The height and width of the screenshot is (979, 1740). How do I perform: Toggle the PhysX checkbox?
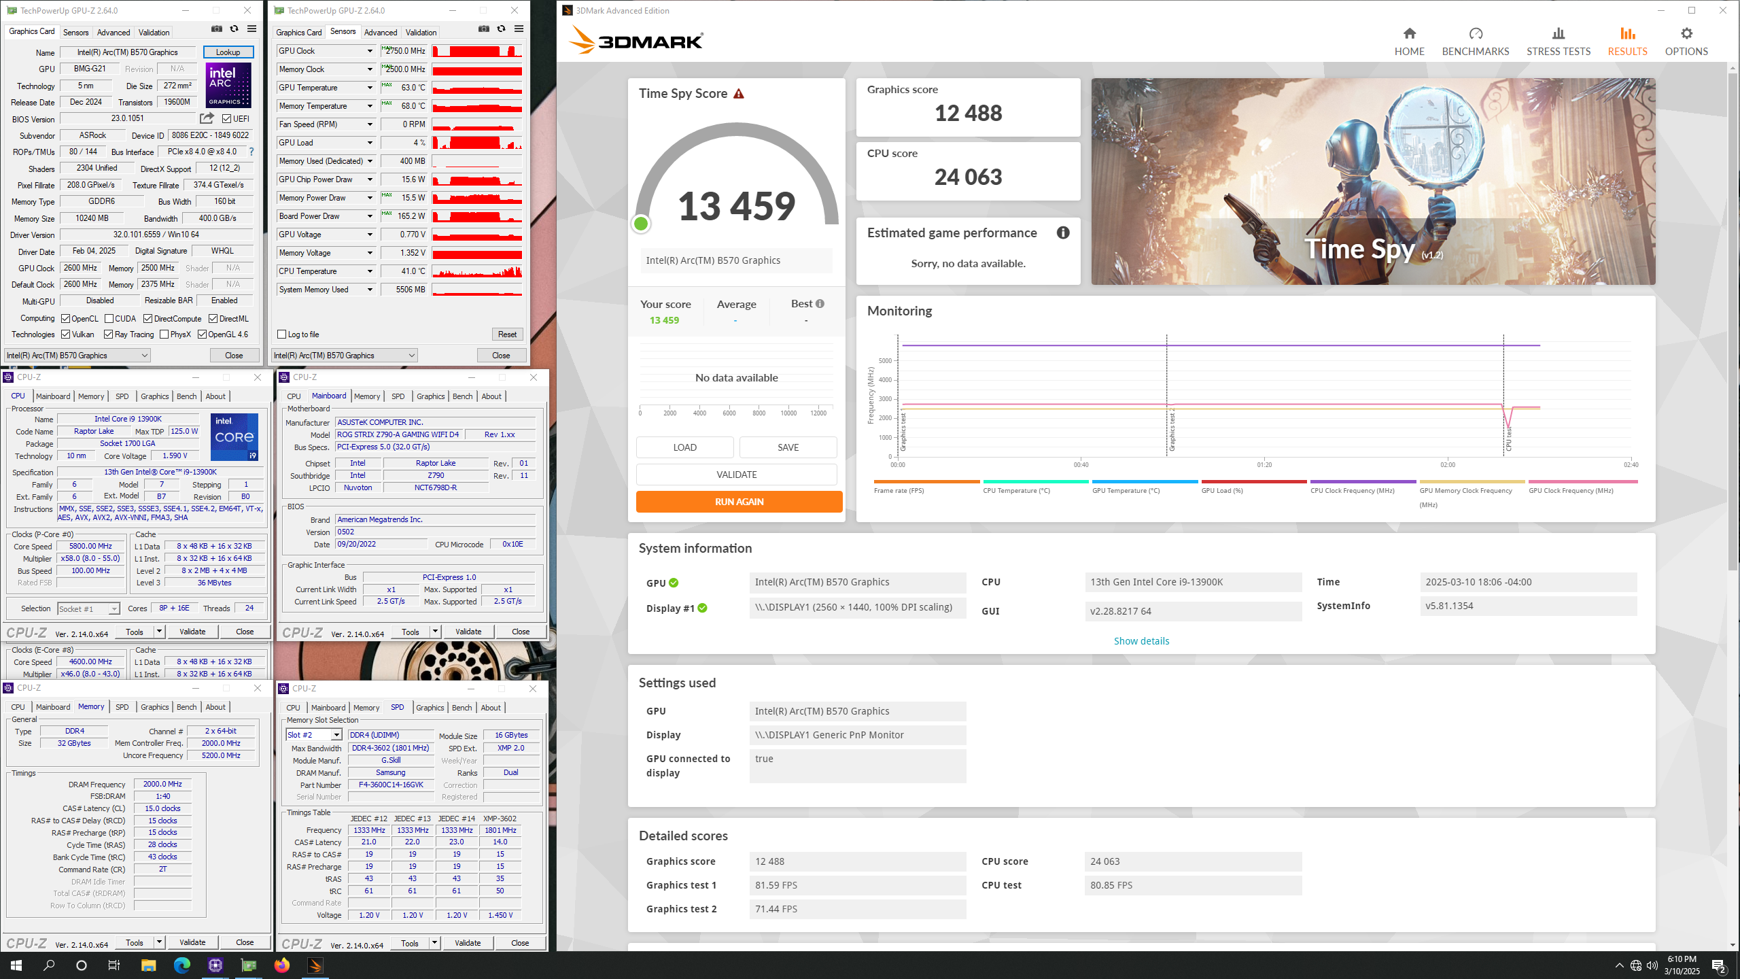(x=164, y=334)
